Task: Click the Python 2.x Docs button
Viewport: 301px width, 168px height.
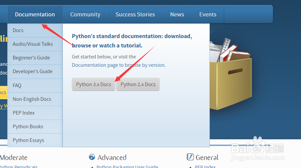Action: [x=138, y=85]
